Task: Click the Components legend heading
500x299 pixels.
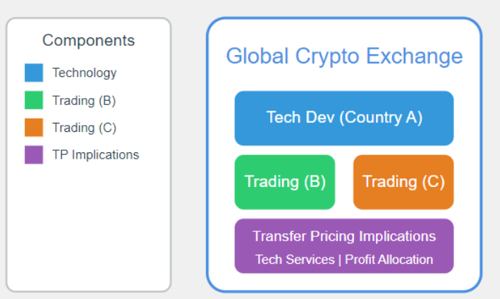Action: [x=88, y=40]
